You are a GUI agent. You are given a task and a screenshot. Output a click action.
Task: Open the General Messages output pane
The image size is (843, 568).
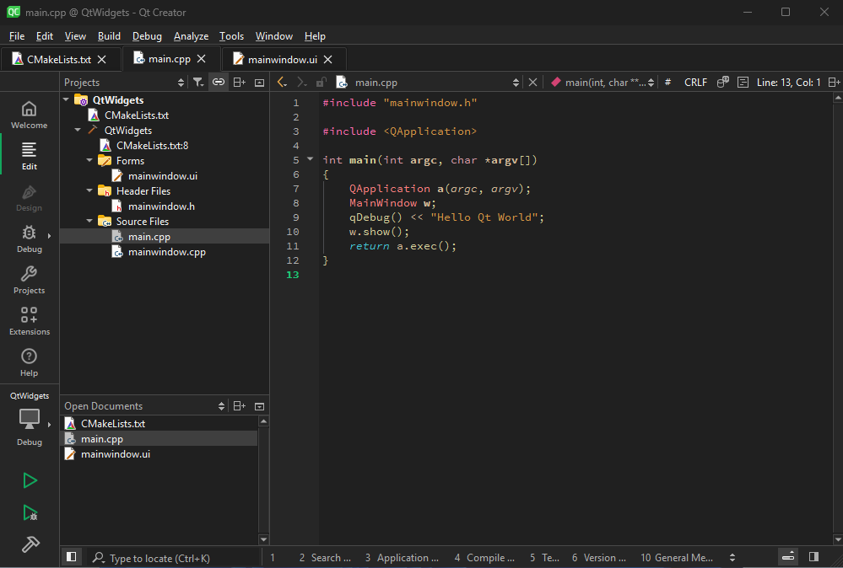676,558
